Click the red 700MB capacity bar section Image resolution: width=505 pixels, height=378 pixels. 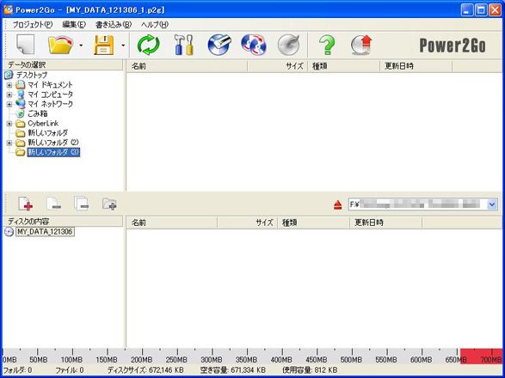point(481,357)
